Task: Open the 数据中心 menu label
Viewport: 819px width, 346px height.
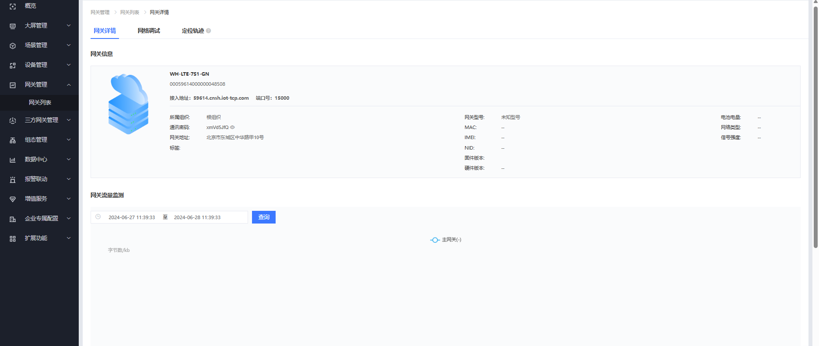Action: [x=36, y=159]
